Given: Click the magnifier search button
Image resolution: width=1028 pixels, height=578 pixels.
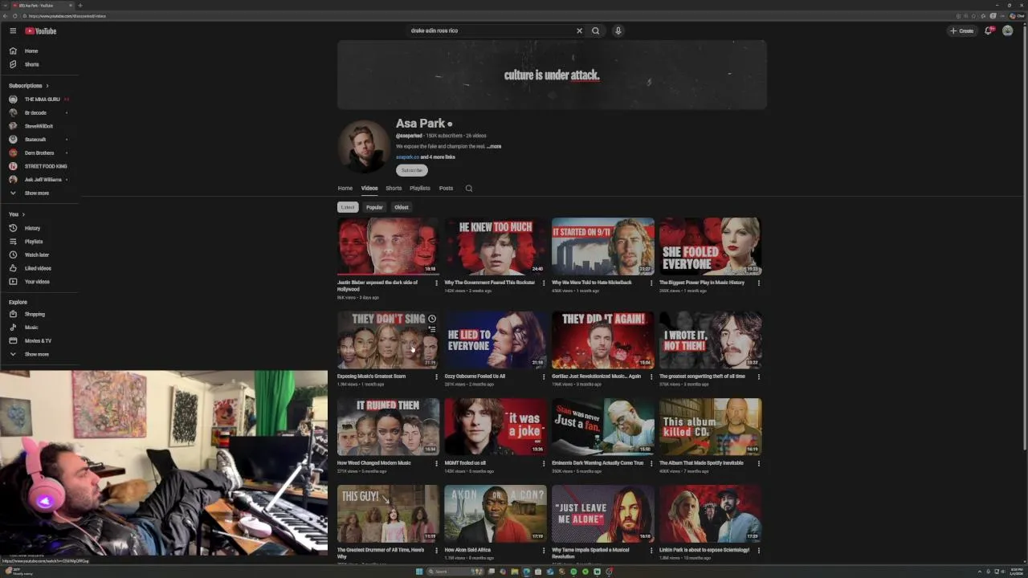Looking at the screenshot, I should [595, 31].
